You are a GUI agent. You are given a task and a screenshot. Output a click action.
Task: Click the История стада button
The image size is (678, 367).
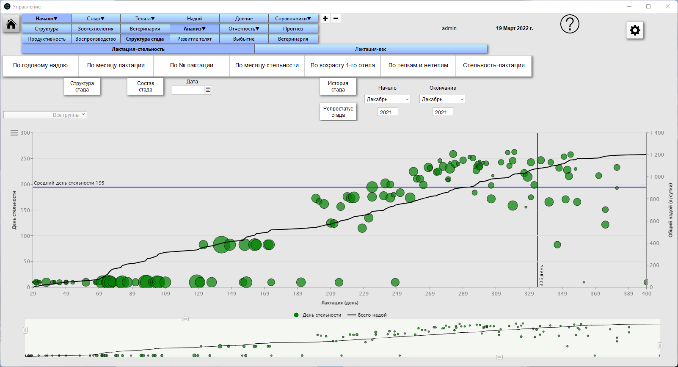coord(338,86)
